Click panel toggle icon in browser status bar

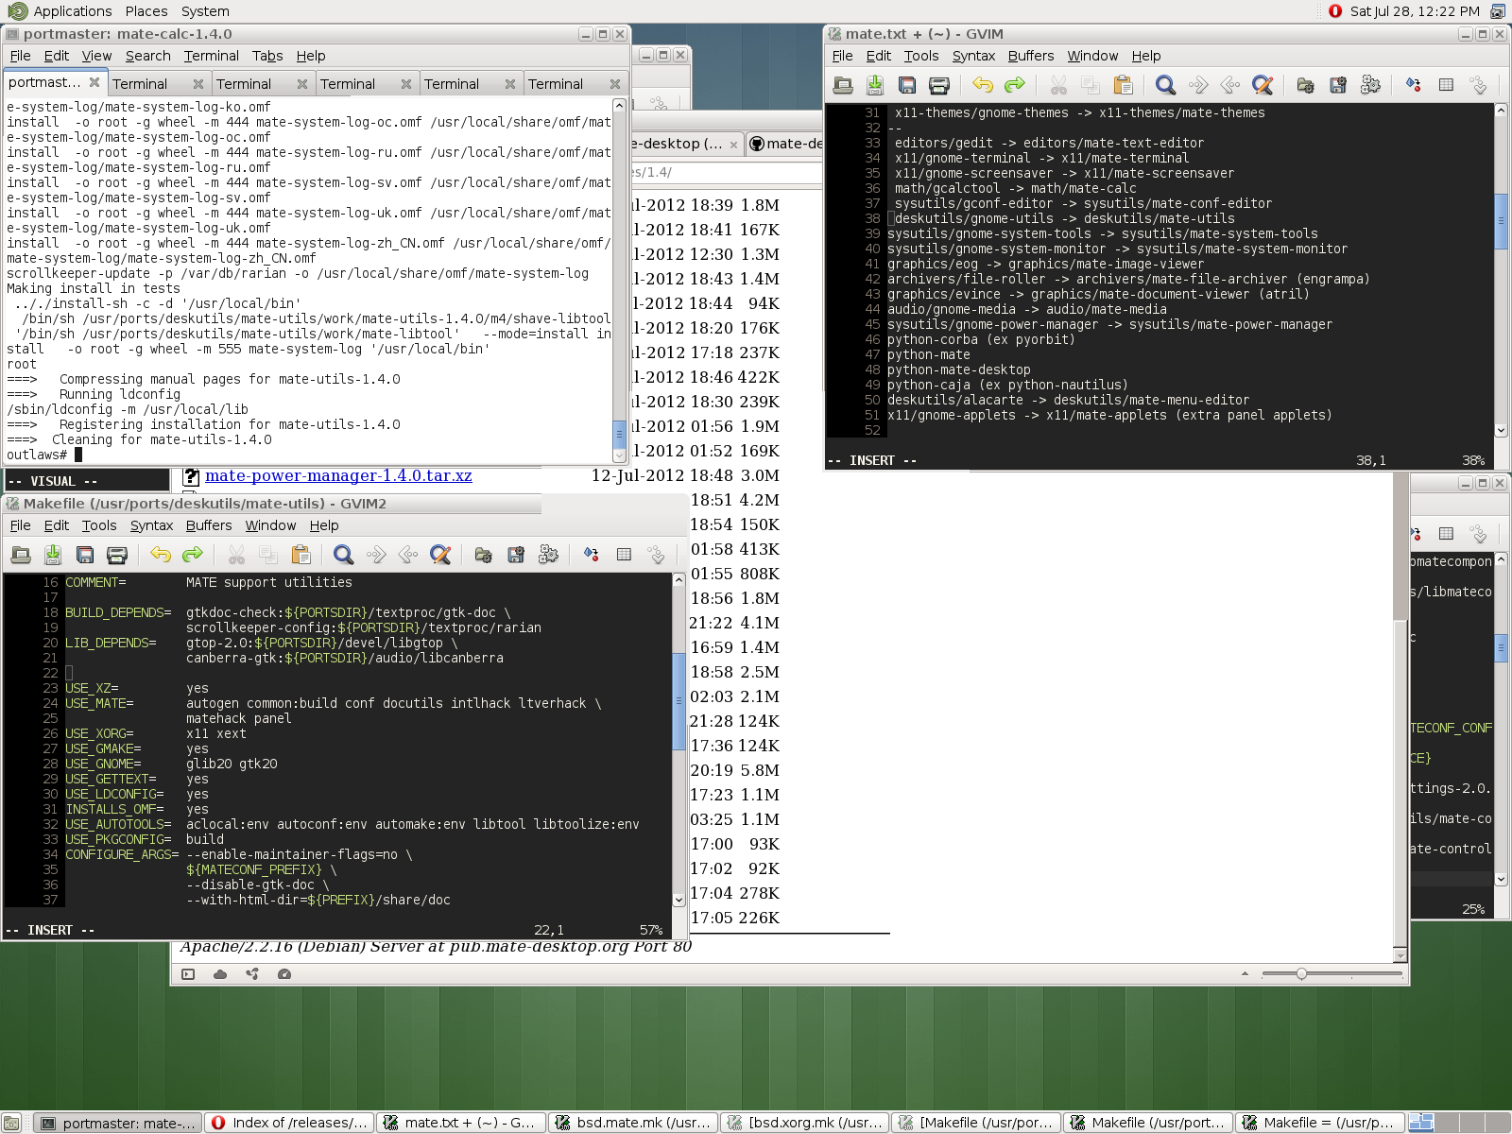click(188, 974)
